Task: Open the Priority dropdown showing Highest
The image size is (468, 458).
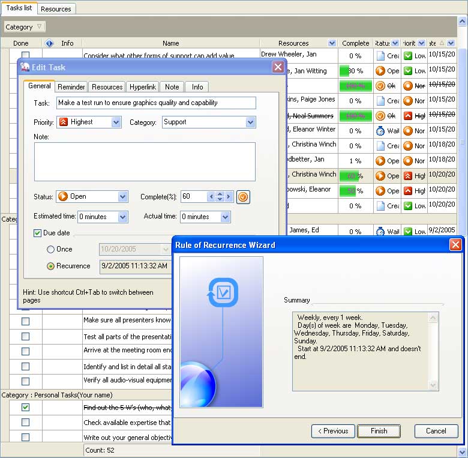Action: [116, 122]
